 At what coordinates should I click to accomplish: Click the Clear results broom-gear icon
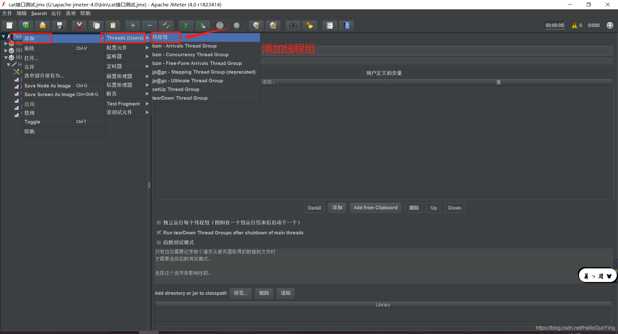(x=256, y=25)
